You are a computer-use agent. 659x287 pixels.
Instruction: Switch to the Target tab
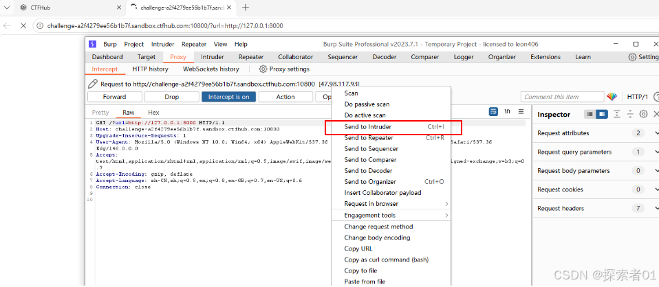[x=147, y=57]
